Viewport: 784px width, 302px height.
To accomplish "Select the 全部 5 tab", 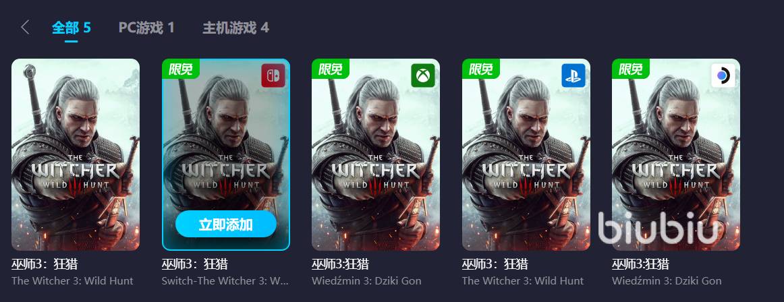I will (x=71, y=28).
